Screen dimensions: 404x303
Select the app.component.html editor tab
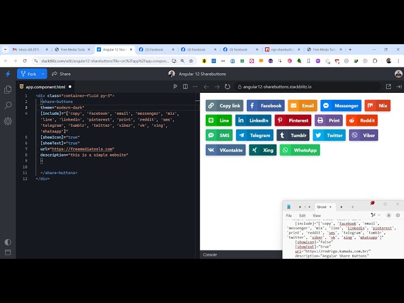(x=45, y=86)
